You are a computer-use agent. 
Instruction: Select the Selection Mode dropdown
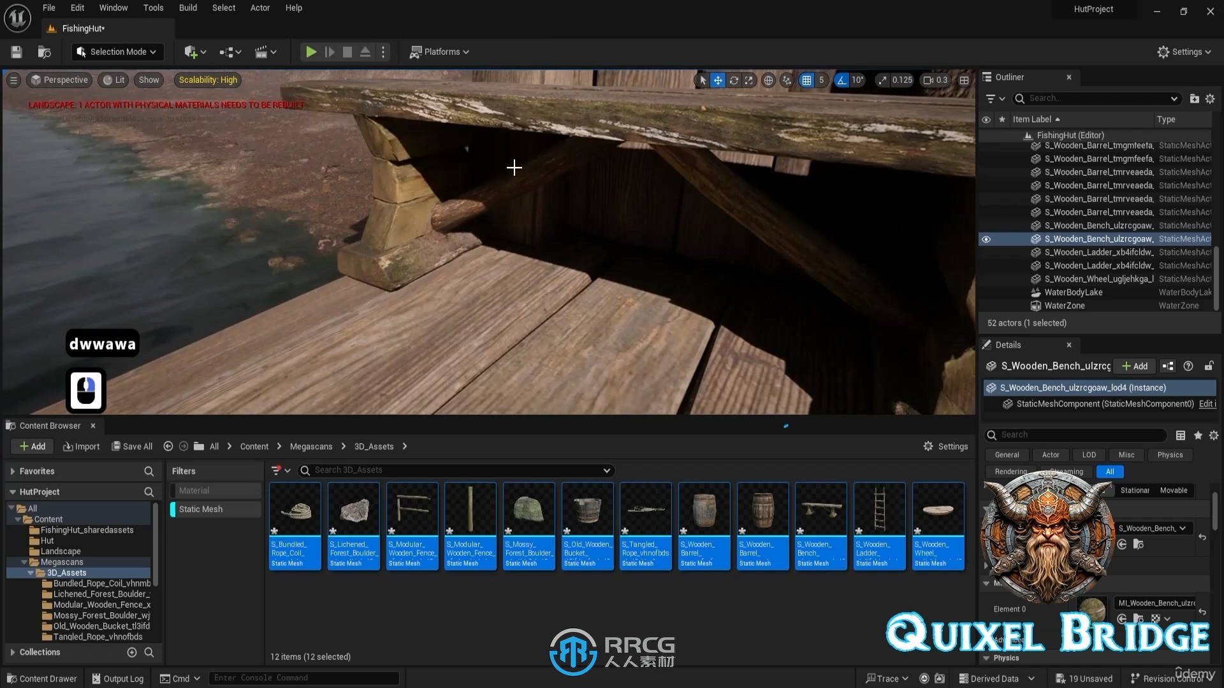pyautogui.click(x=116, y=51)
